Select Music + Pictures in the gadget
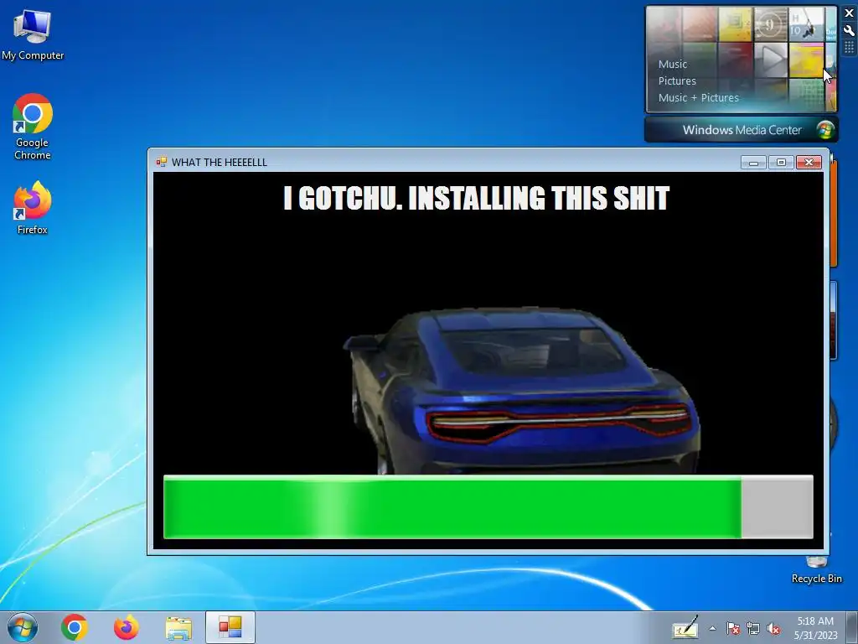Viewport: 858px width, 644px height. (698, 98)
